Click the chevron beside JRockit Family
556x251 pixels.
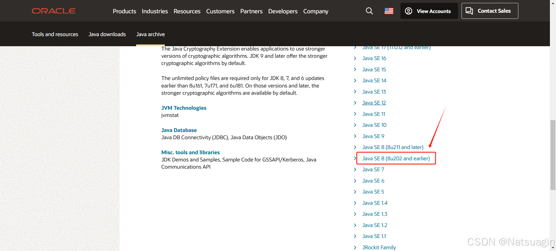(x=355, y=248)
